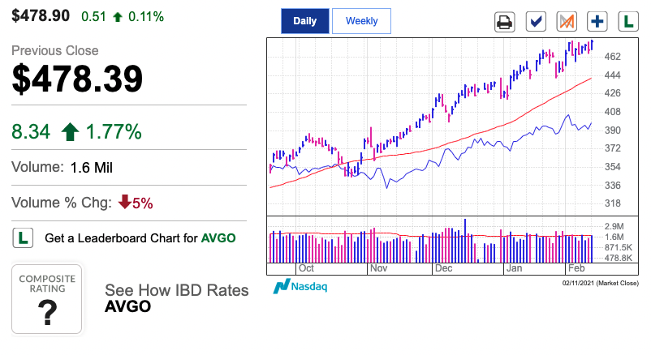651x355 pixels.
Task: Click the Composite Rating question mark box
Action: (x=47, y=299)
